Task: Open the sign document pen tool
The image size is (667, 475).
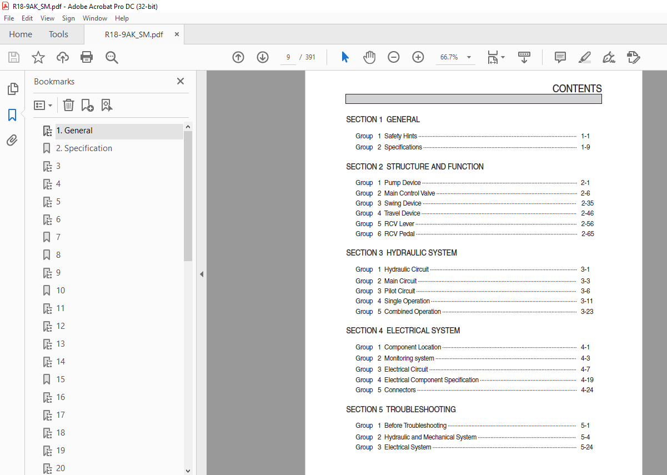Action: tap(609, 57)
